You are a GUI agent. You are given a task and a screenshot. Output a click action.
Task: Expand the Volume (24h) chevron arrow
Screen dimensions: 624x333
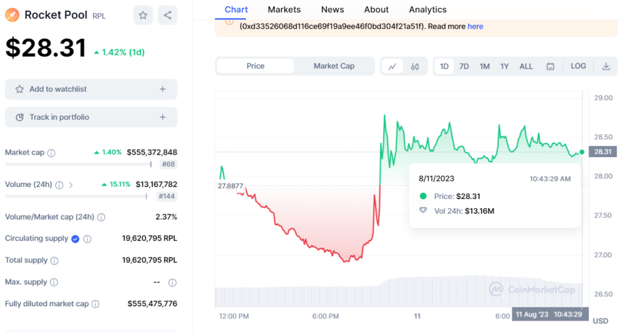coord(71,184)
